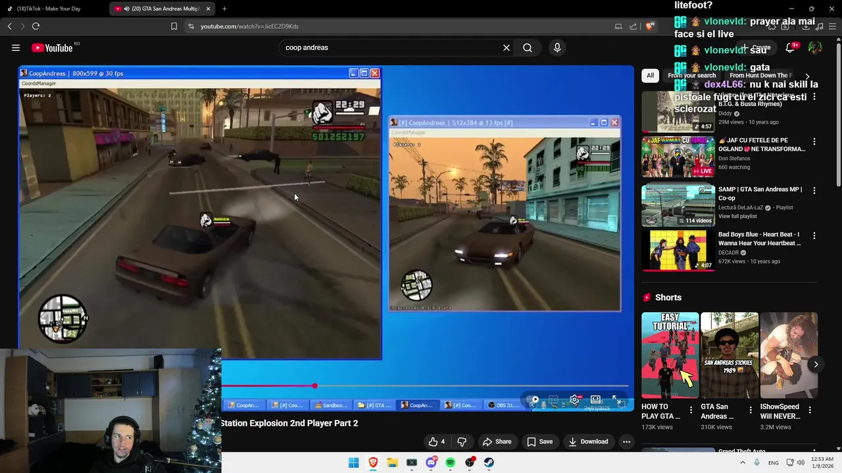View full playlist link

coord(737,216)
